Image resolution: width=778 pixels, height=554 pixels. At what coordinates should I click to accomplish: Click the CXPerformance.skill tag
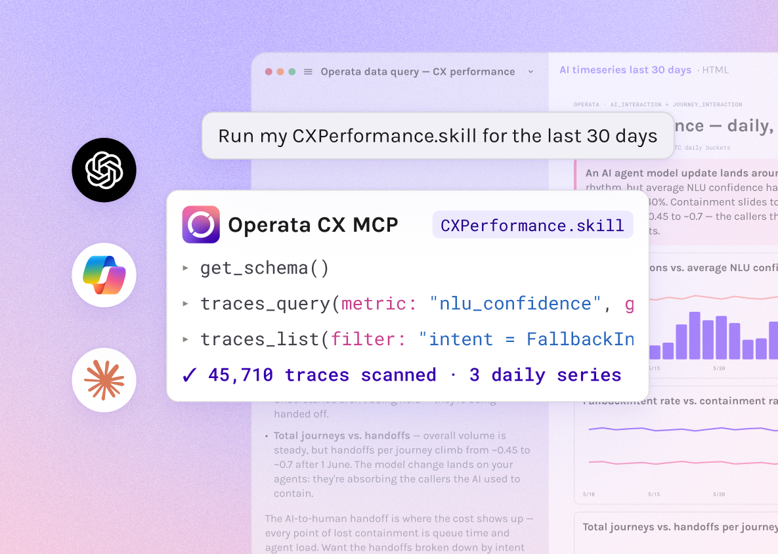click(x=533, y=225)
